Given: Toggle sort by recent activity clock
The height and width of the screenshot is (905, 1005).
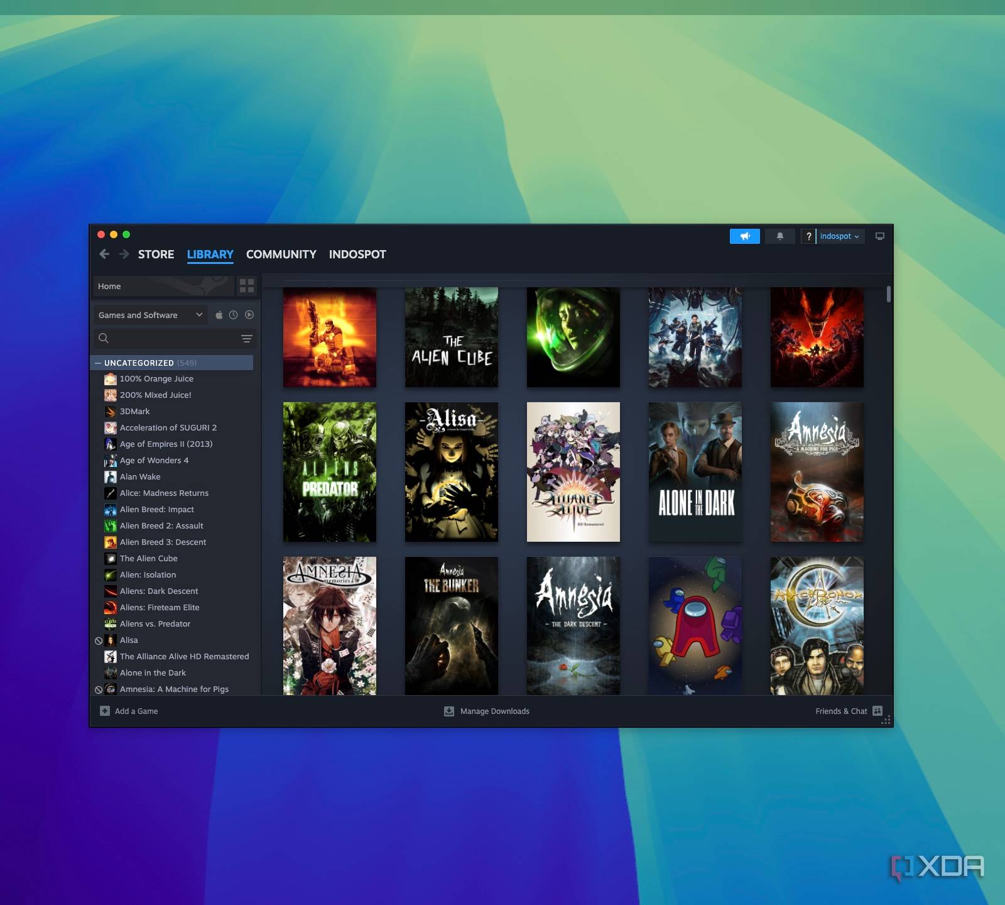Looking at the screenshot, I should 233,315.
